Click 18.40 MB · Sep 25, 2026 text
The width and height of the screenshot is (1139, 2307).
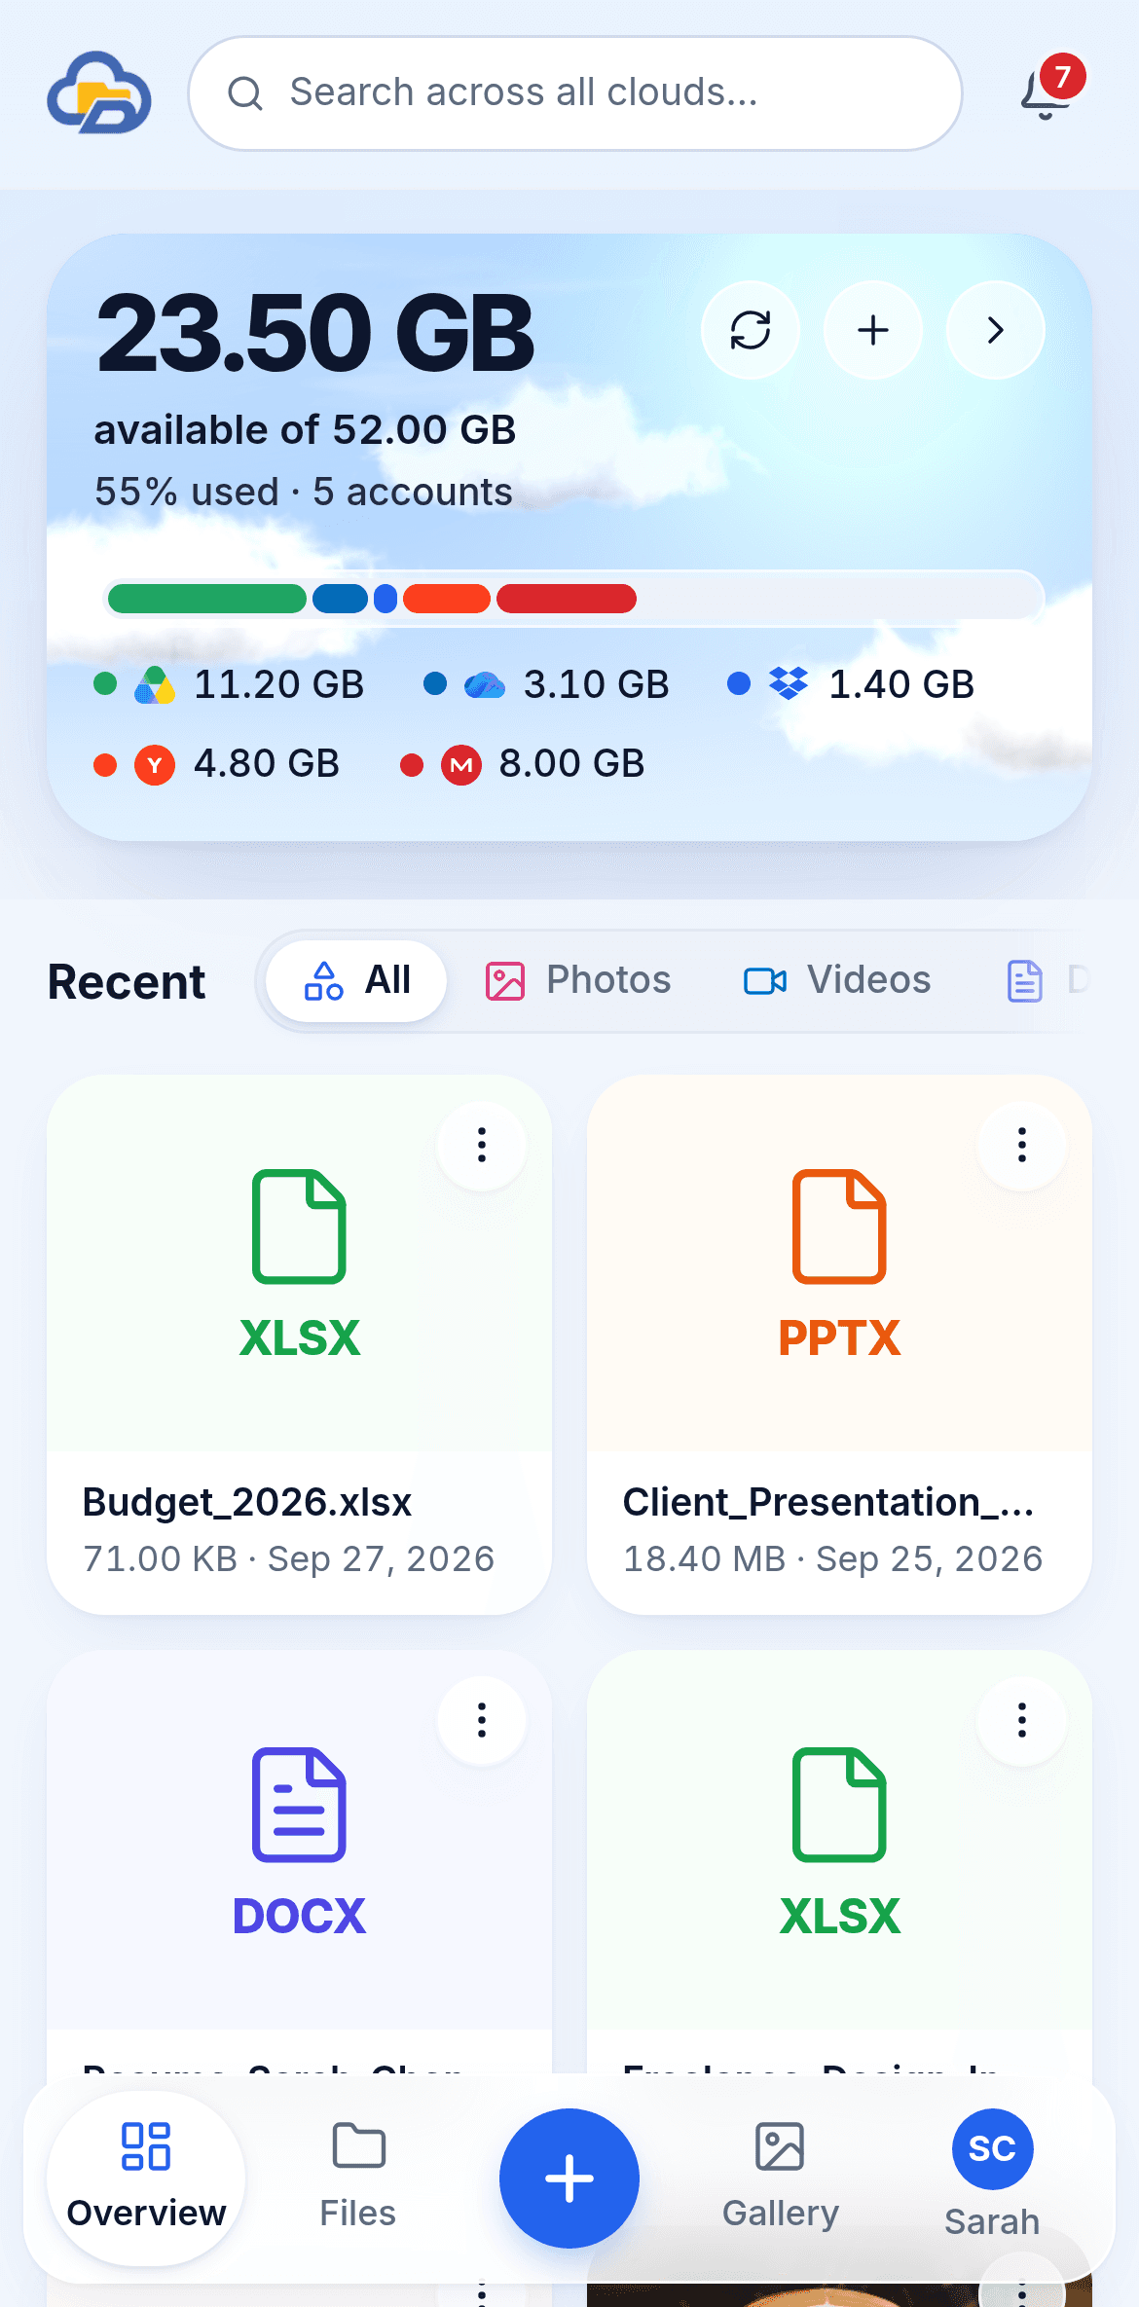[833, 1558]
